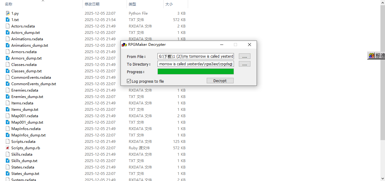
Task: Click the Skills_dump.txt file icon
Action: (x=8, y=161)
